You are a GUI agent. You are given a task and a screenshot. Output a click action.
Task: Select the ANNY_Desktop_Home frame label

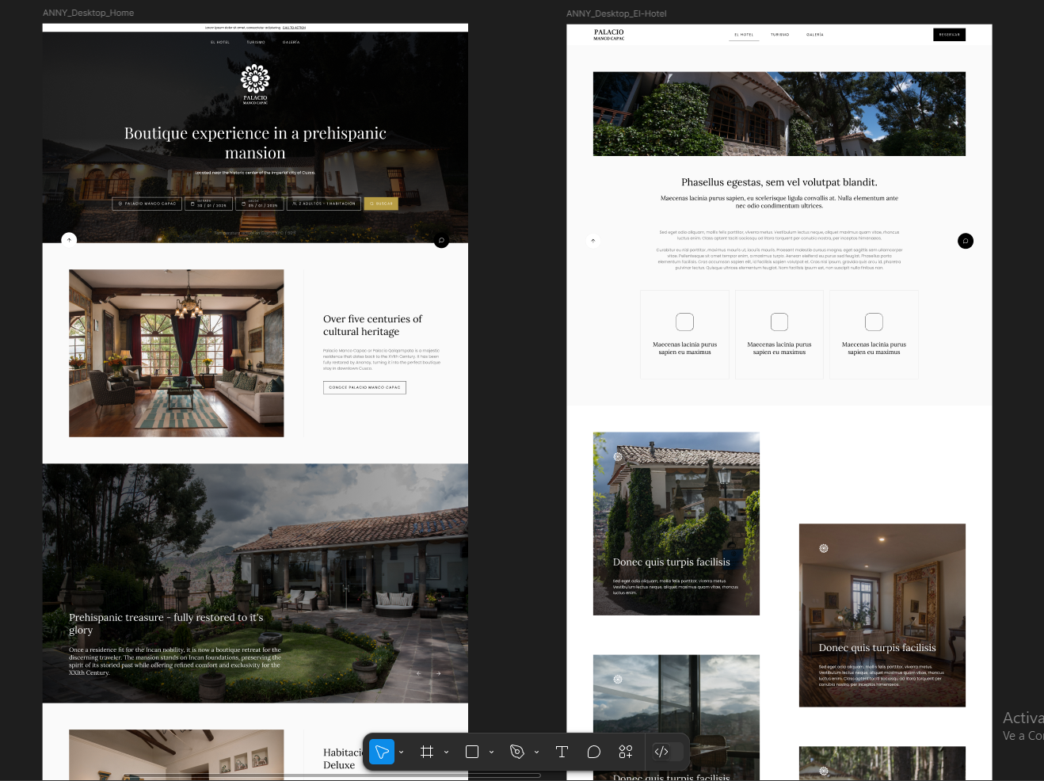88,13
